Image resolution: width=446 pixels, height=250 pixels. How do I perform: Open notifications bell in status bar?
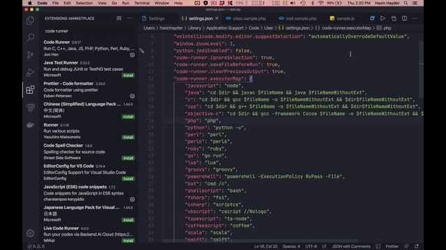coord(417,247)
